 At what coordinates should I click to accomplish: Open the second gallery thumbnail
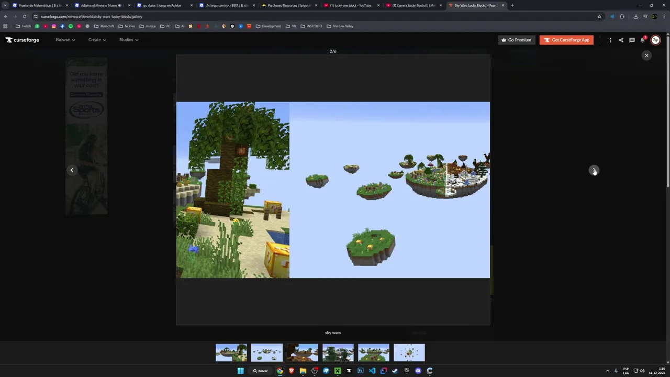267,352
